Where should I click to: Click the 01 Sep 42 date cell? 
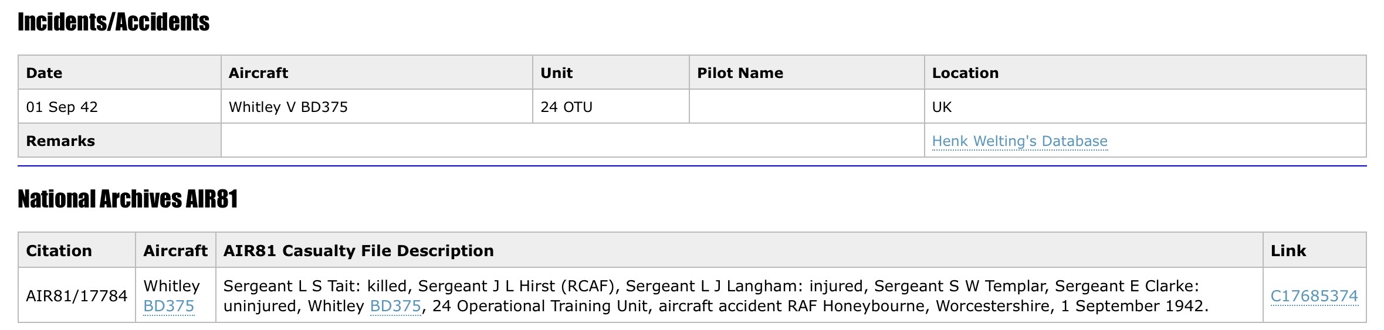[62, 107]
